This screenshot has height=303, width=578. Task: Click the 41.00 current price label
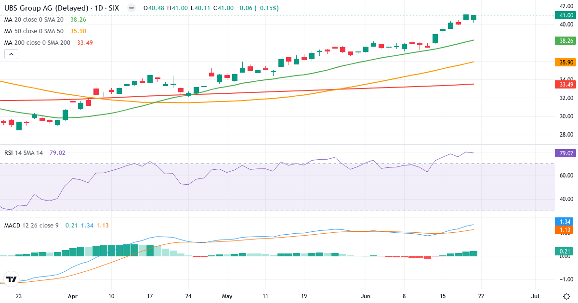pyautogui.click(x=566, y=15)
